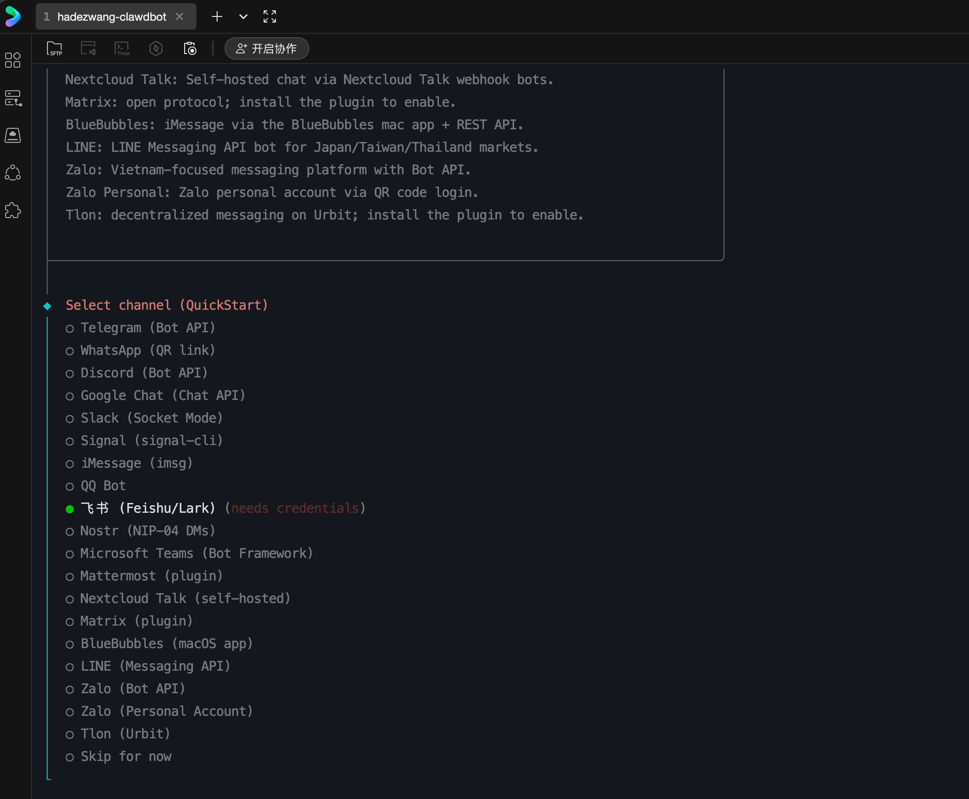Switch to the hadezwang-clawdbot tab
Image resolution: width=969 pixels, height=799 pixels.
click(x=111, y=17)
